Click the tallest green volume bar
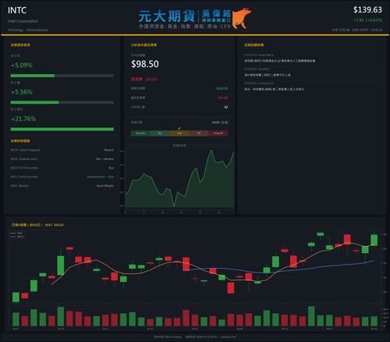This screenshot has width=390, height=342. click(311, 316)
